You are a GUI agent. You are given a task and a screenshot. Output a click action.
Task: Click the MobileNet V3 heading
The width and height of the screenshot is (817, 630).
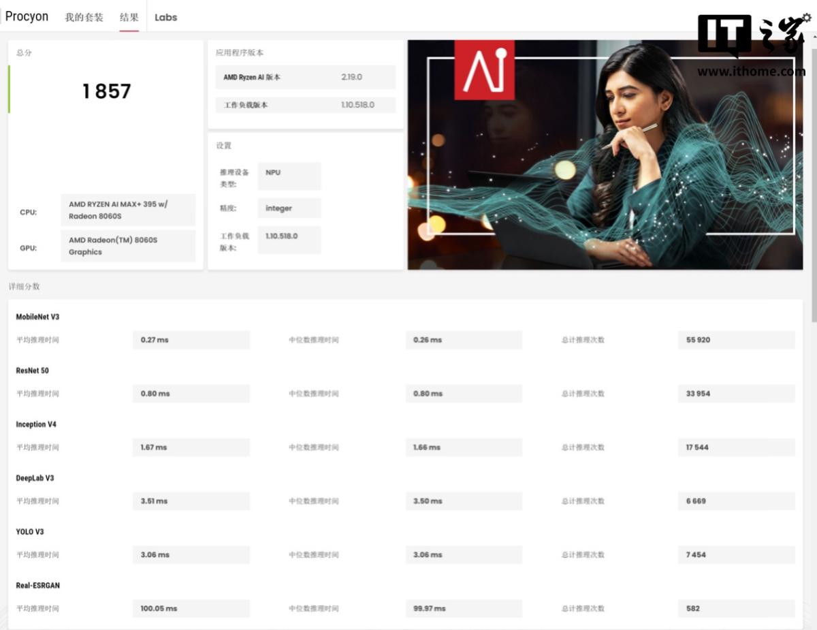click(37, 317)
